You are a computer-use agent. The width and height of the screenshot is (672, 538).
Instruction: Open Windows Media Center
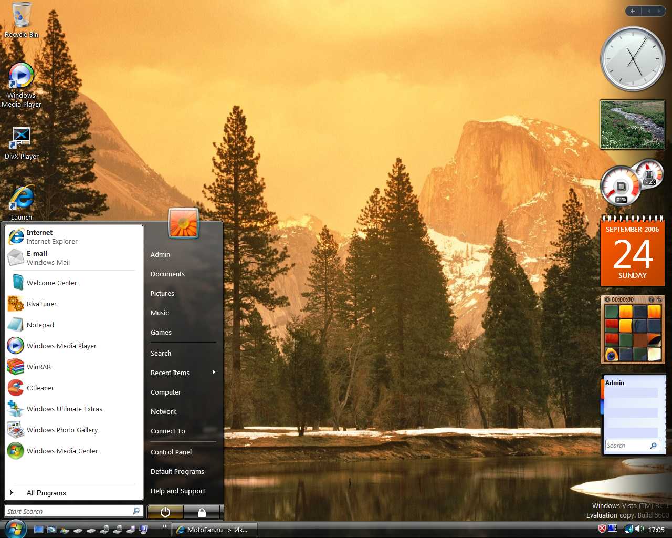(x=75, y=451)
